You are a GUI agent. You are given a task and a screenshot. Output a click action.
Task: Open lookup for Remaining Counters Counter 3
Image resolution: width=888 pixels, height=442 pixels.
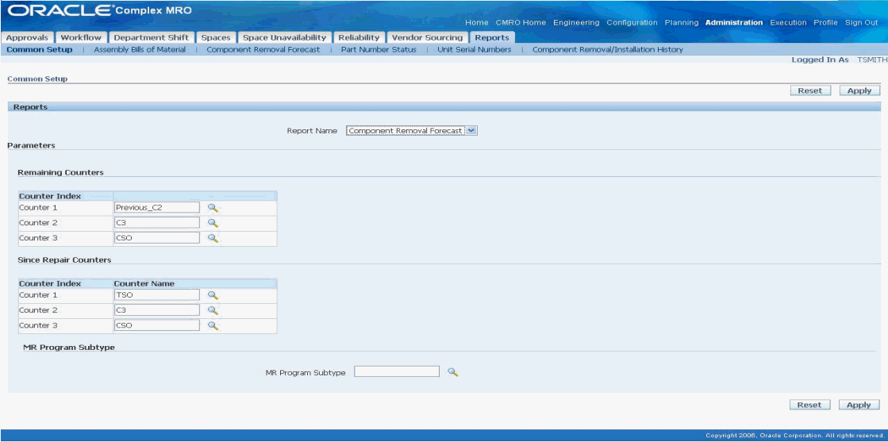tap(213, 239)
